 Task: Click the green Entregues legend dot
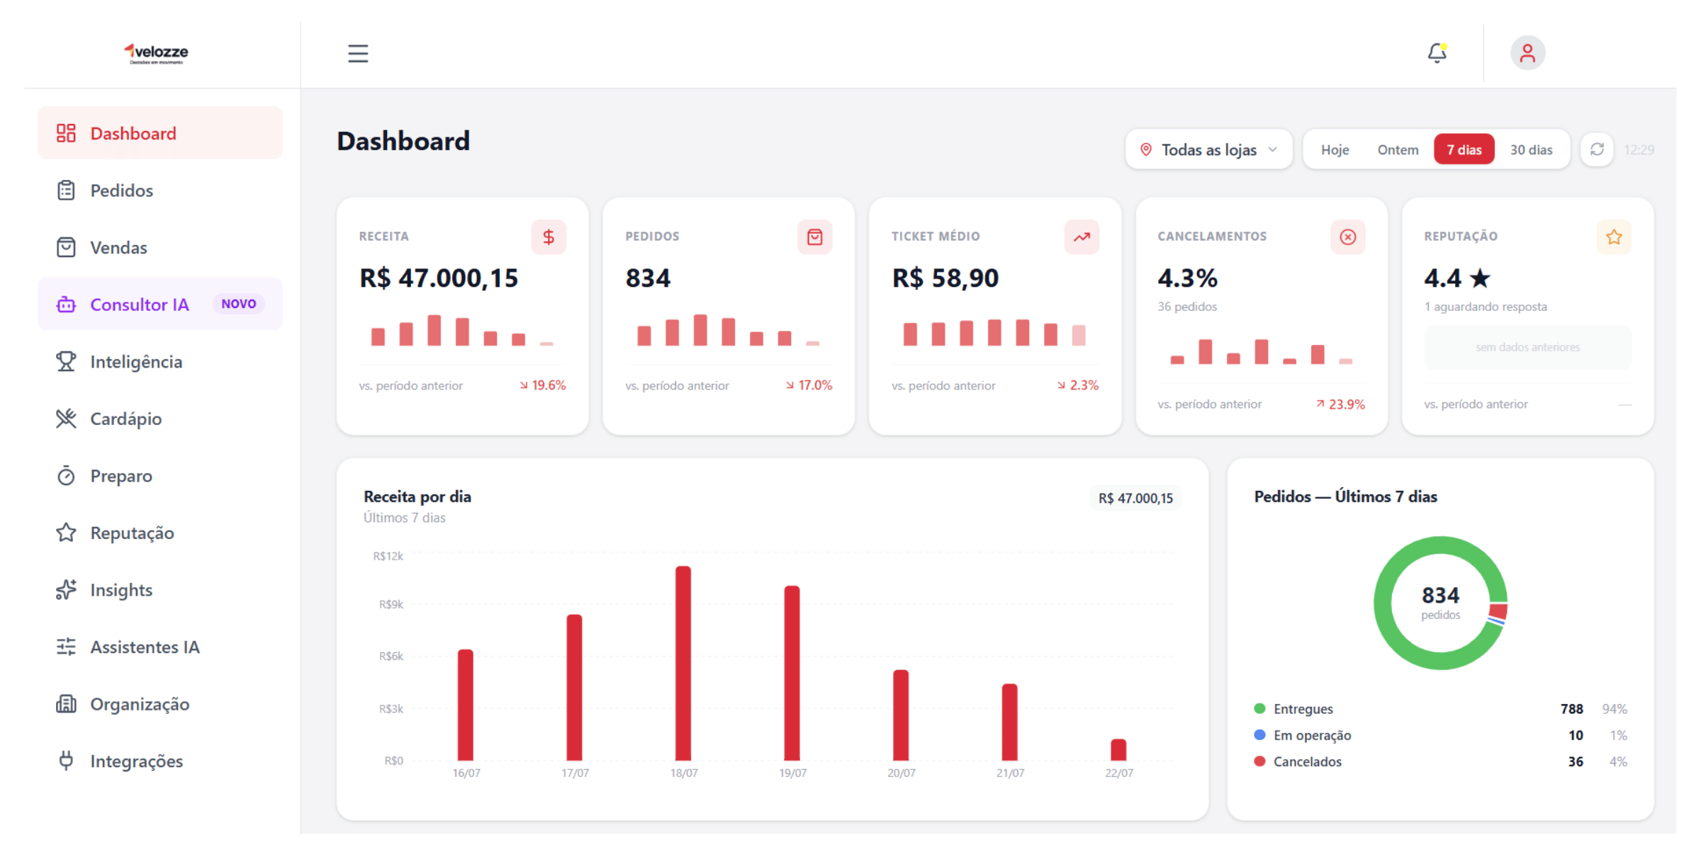(x=1259, y=708)
